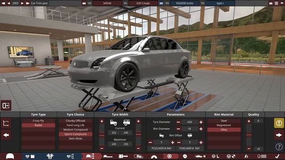Viewport: 285px width, 160px height.
Task: Click the VQ35DE turbo engine family field
Action: point(184,3)
